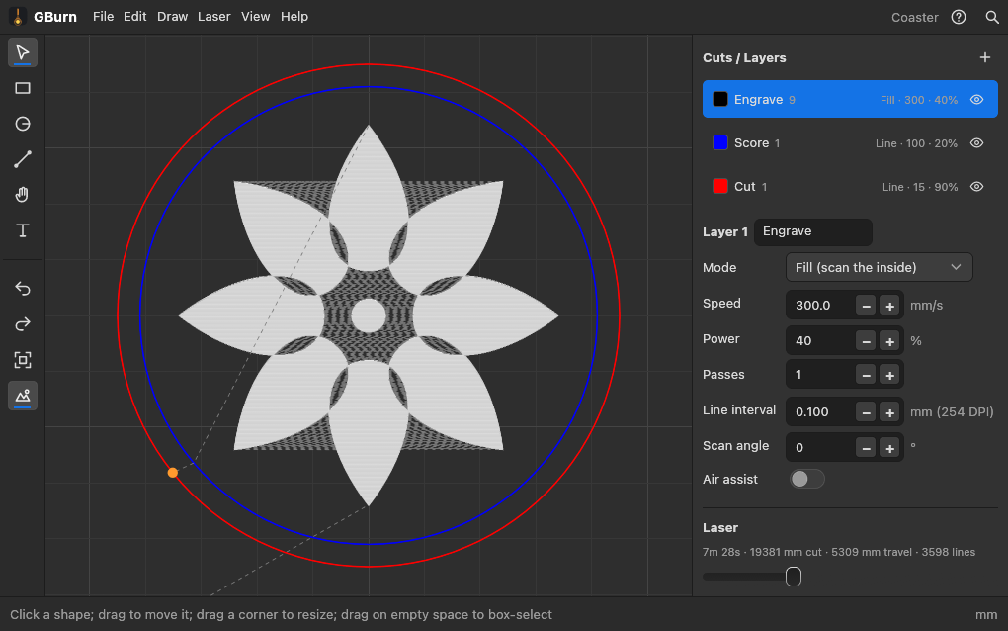Toggle the Air assist switch

(x=806, y=479)
